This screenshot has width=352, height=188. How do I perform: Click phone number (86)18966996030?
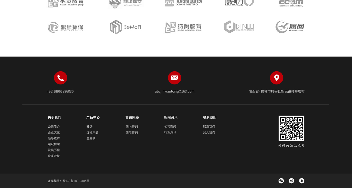pyautogui.click(x=61, y=91)
